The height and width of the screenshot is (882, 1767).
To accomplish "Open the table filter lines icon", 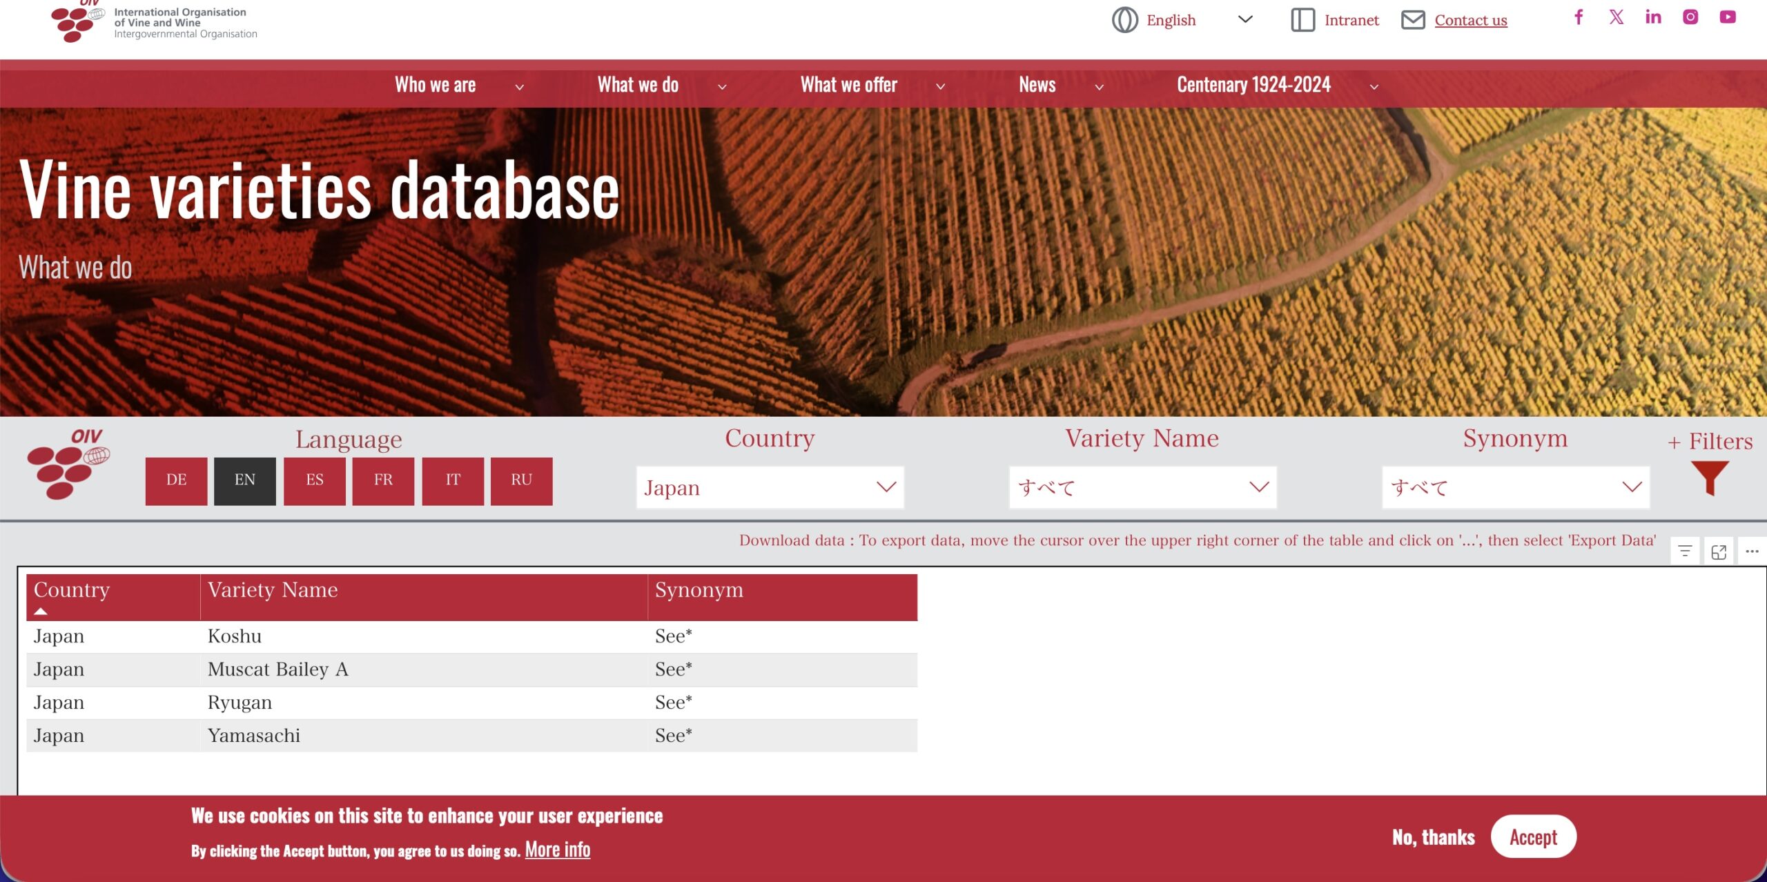I will pos(1685,551).
